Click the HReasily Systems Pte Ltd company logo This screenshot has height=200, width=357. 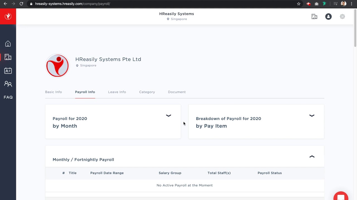point(57,66)
